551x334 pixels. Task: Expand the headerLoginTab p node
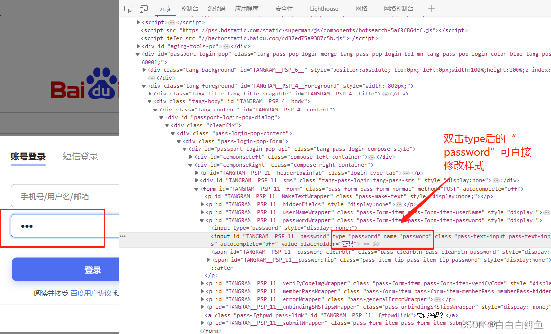pos(197,173)
